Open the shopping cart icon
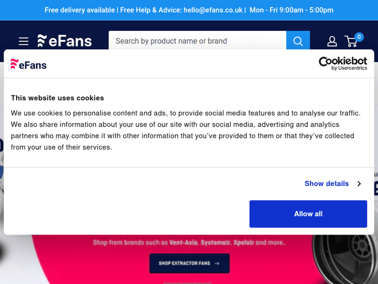Screen dimensions: 378x284 pos(350,42)
